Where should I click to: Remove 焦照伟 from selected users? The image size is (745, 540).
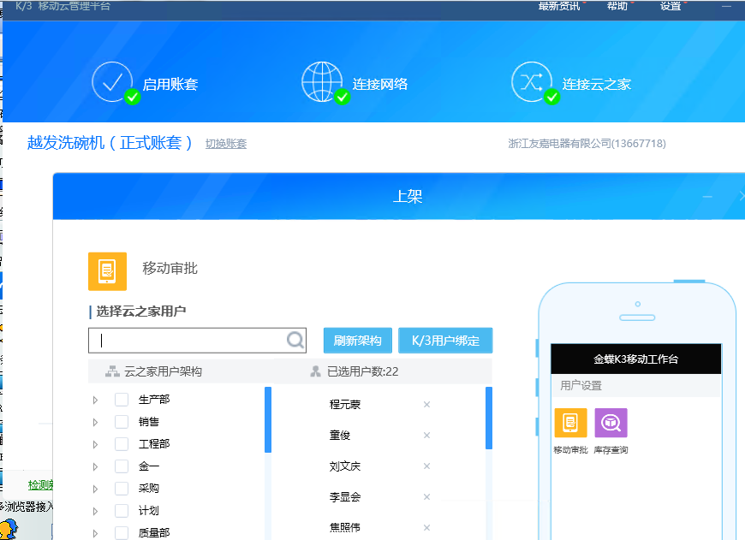(426, 528)
